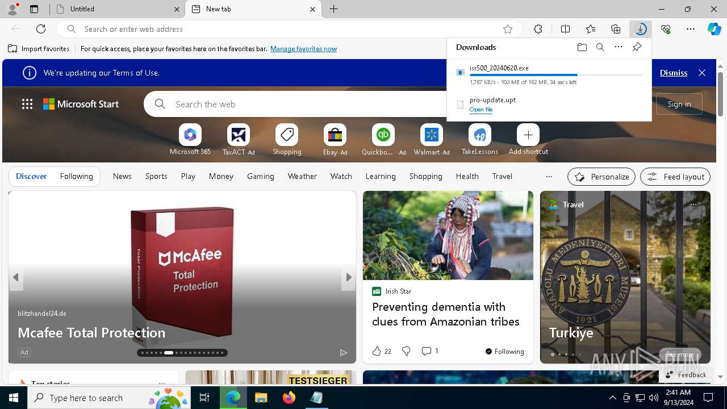Show previous slide in the ad carousel
This screenshot has height=409, width=727.
(16, 277)
